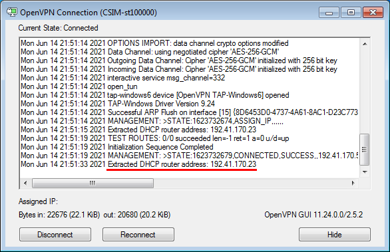The height and width of the screenshot is (252, 390).
Task: Select the Initialization Sequence Completed log line
Action: click(117, 147)
